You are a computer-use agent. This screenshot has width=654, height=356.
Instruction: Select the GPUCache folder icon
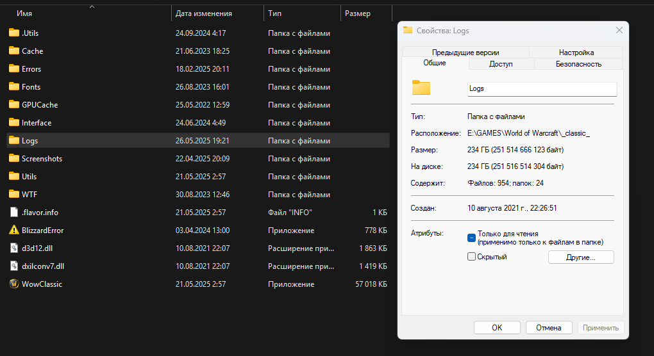pyautogui.click(x=13, y=104)
